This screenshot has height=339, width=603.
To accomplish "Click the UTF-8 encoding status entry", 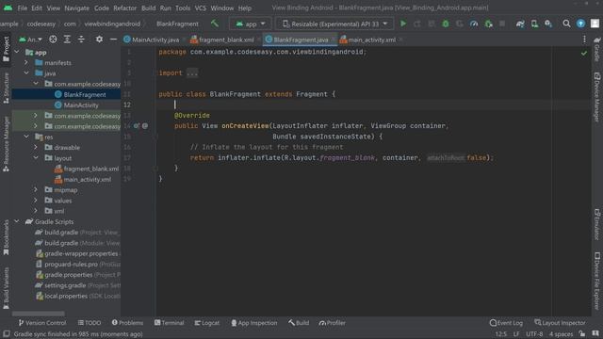I will tap(534, 334).
